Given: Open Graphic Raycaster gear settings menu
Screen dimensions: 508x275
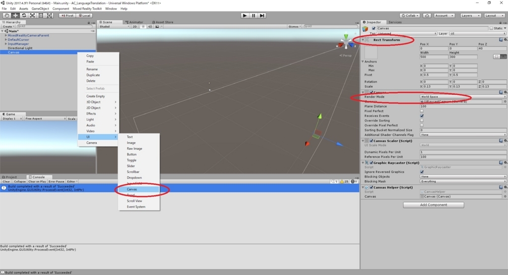Looking at the screenshot, I should pyautogui.click(x=506, y=163).
